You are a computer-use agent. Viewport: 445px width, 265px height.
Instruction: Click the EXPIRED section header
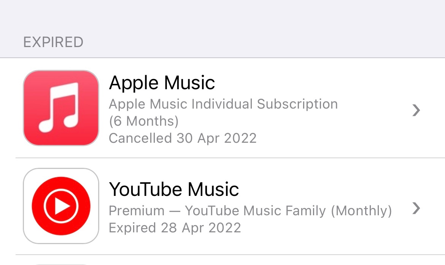coord(53,42)
